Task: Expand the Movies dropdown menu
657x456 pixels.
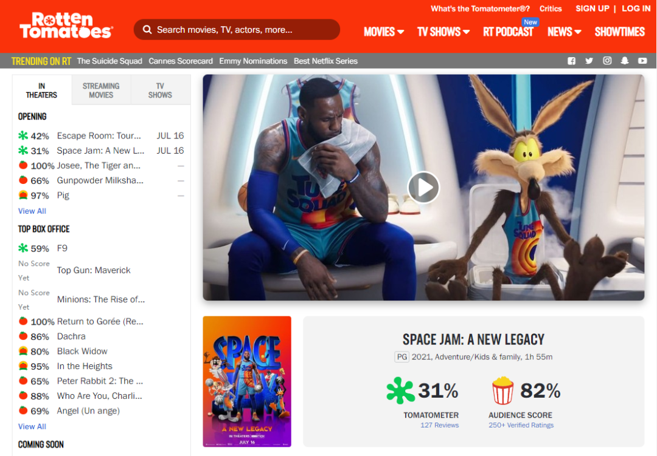Action: [383, 32]
